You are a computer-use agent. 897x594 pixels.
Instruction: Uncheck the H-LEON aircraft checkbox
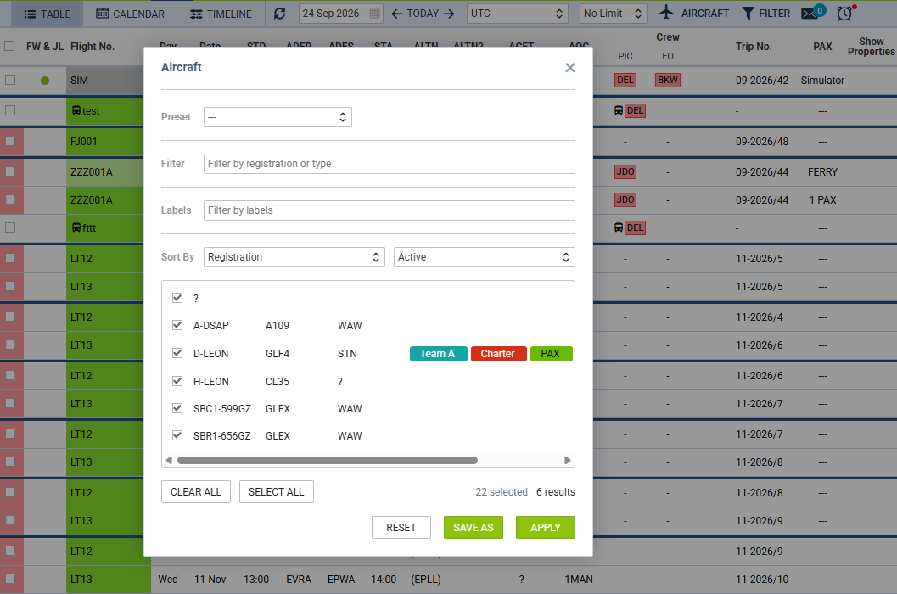tap(177, 381)
